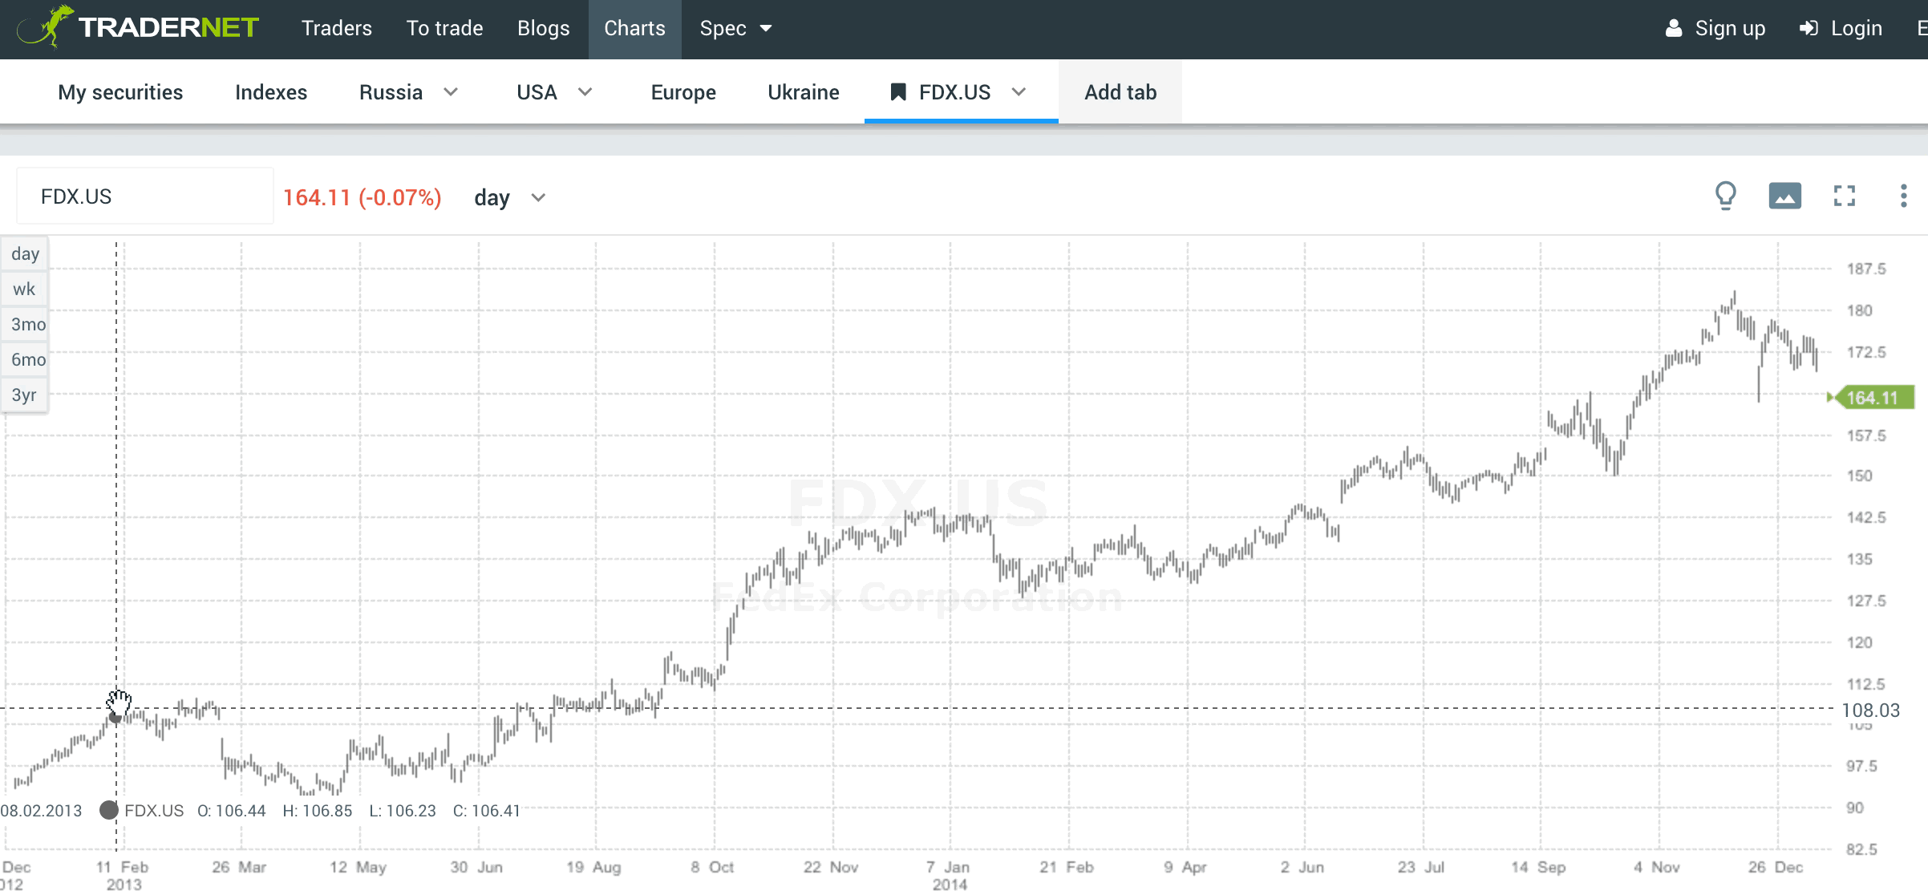Click the C: 106.41 close value
Image resolution: width=1928 pixels, height=895 pixels.
(487, 811)
